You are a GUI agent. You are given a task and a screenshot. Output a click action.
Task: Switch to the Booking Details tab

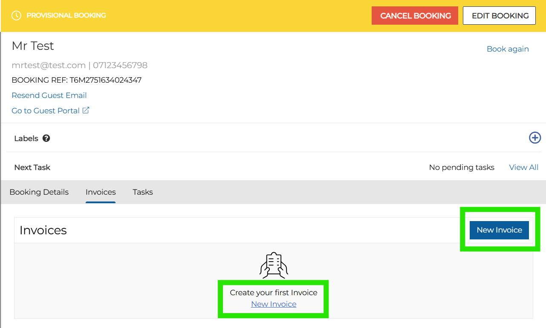click(x=39, y=192)
